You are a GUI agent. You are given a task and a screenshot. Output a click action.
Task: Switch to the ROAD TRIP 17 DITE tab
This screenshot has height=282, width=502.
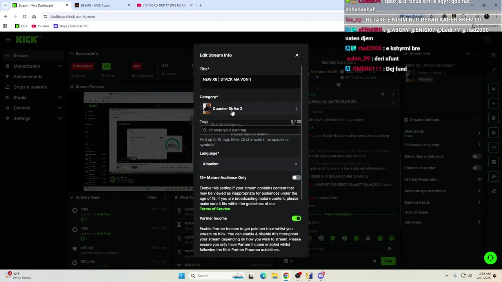click(165, 5)
